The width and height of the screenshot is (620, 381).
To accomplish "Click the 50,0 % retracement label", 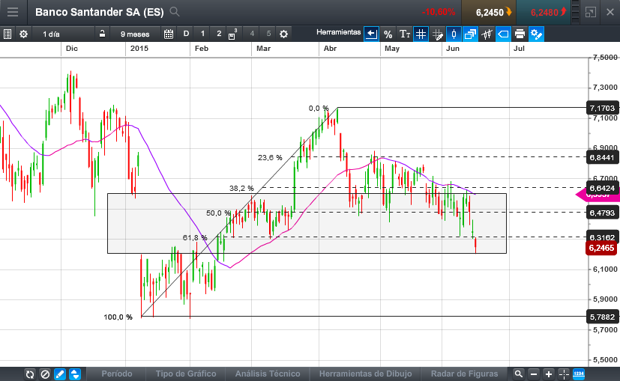I will 218,213.
